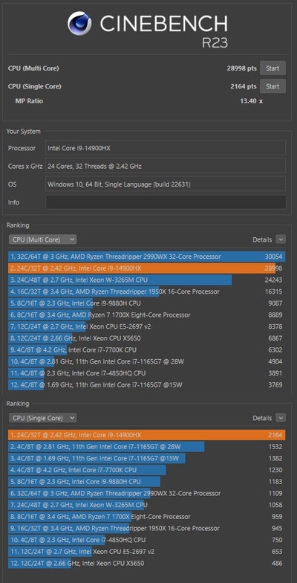This screenshot has height=583, width=297.
Task: Expand Details arrow in single core ranking
Action: point(281,418)
